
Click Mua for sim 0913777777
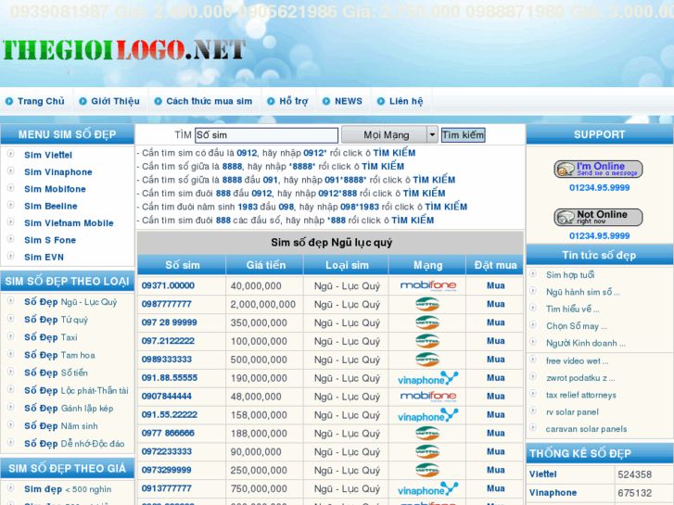tap(496, 488)
